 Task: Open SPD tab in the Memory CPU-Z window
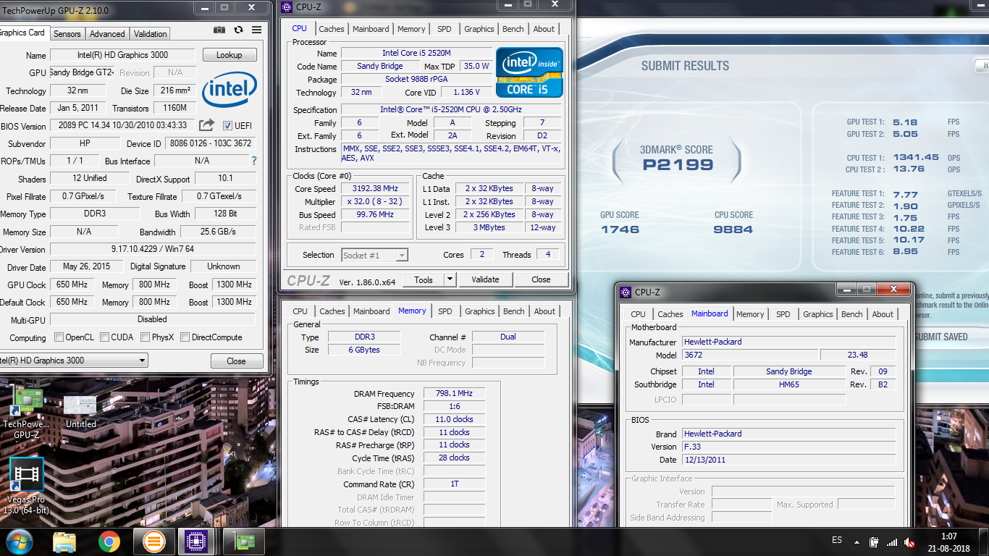click(445, 311)
